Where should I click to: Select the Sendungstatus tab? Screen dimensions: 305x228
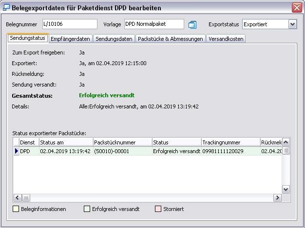coord(27,38)
